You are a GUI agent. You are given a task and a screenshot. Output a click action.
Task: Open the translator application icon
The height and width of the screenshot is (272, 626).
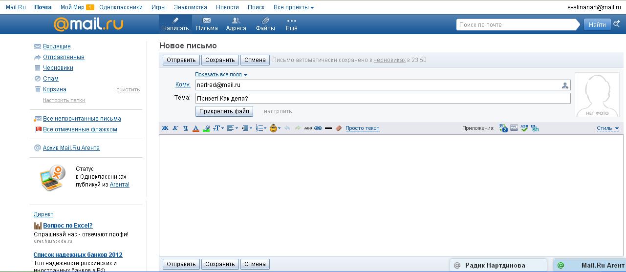[503, 128]
